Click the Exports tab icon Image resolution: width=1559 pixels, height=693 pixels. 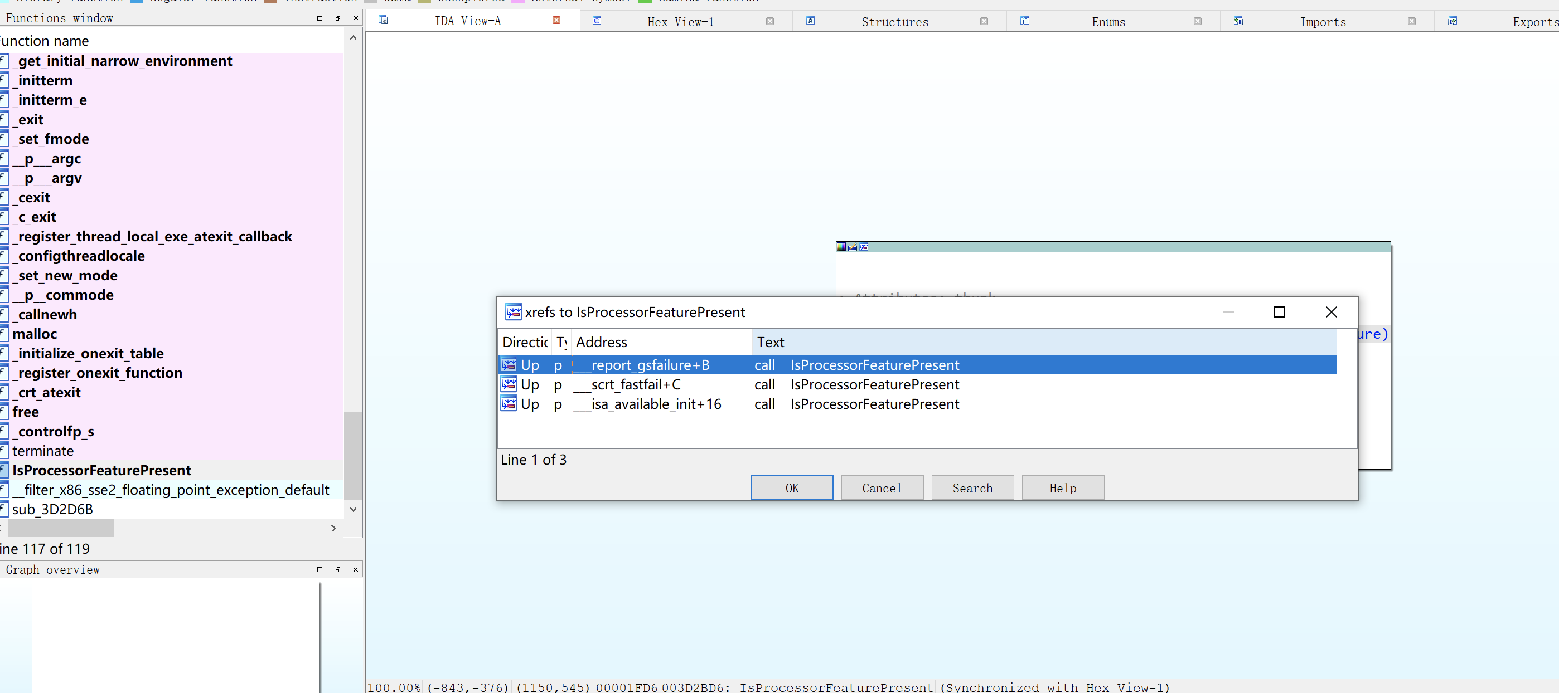click(x=1453, y=21)
